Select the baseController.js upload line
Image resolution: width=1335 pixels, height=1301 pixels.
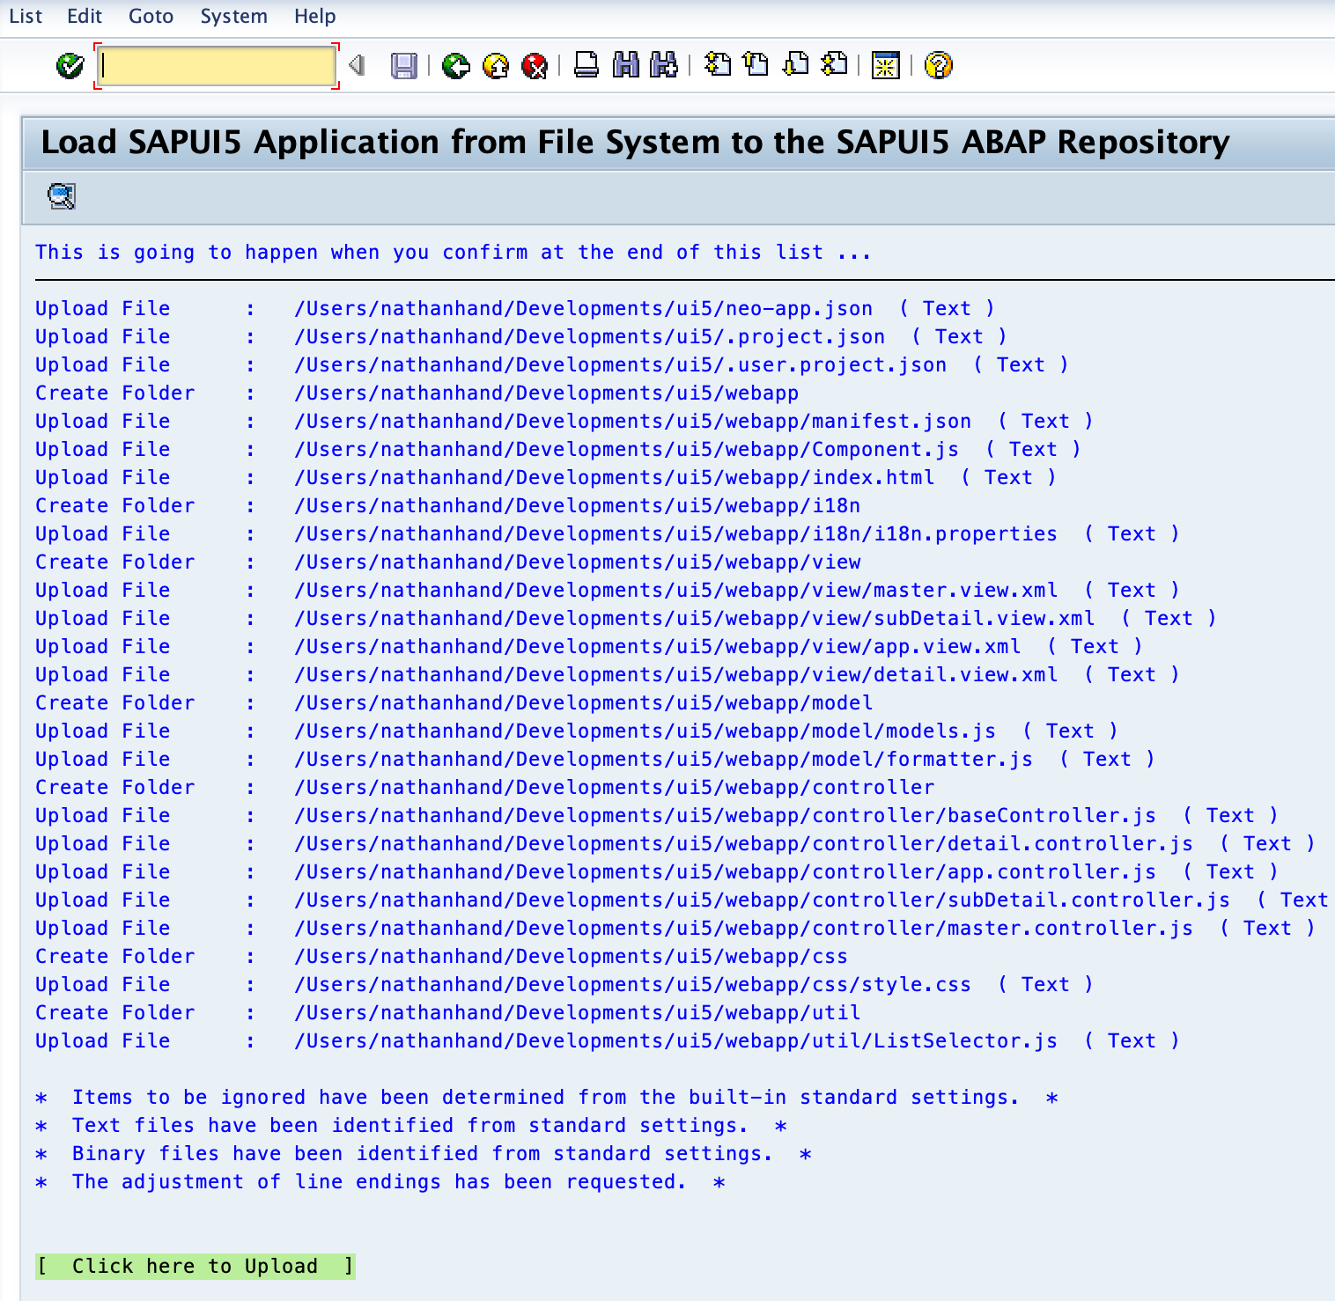tap(657, 815)
